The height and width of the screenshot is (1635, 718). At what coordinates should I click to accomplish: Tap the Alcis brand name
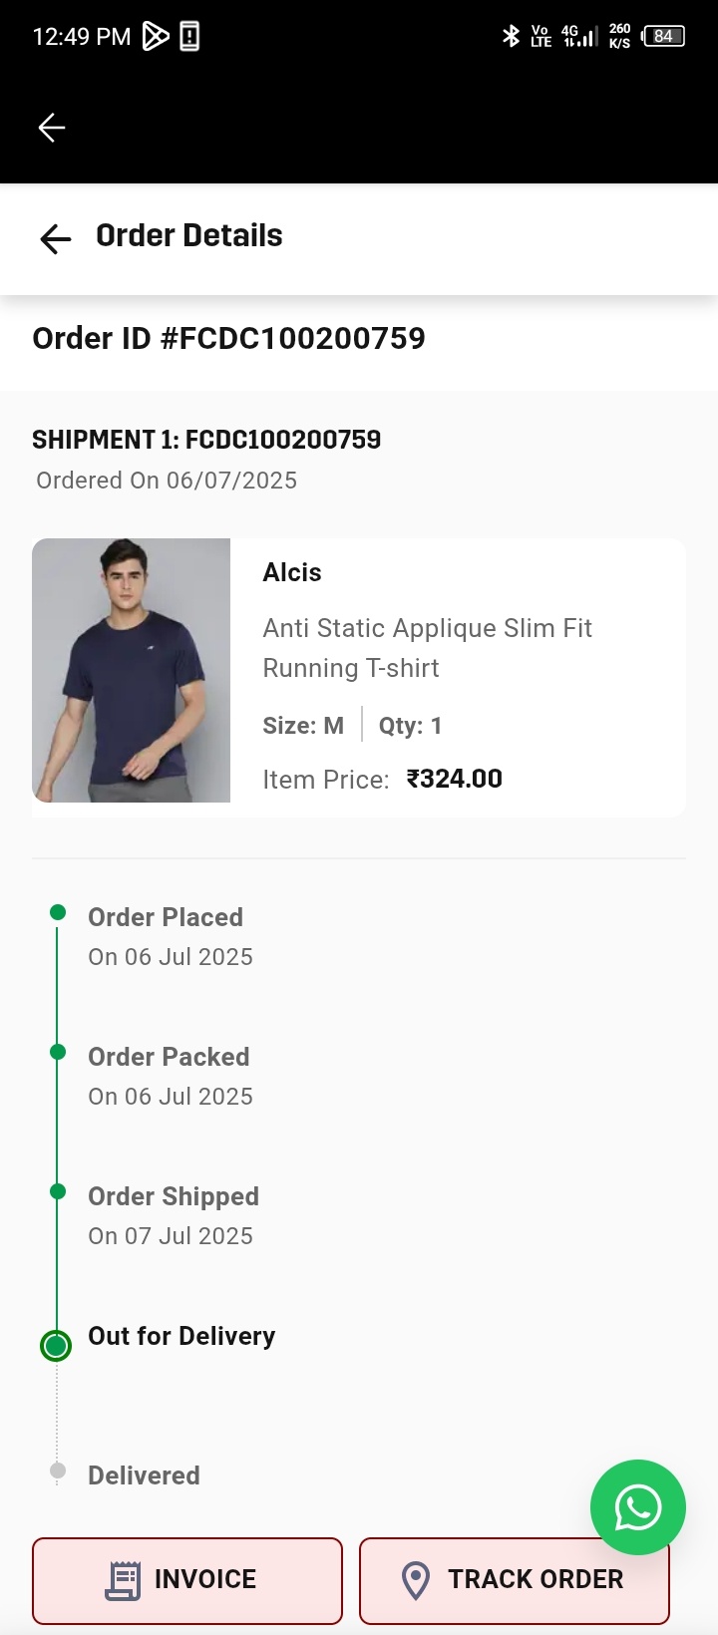(292, 572)
